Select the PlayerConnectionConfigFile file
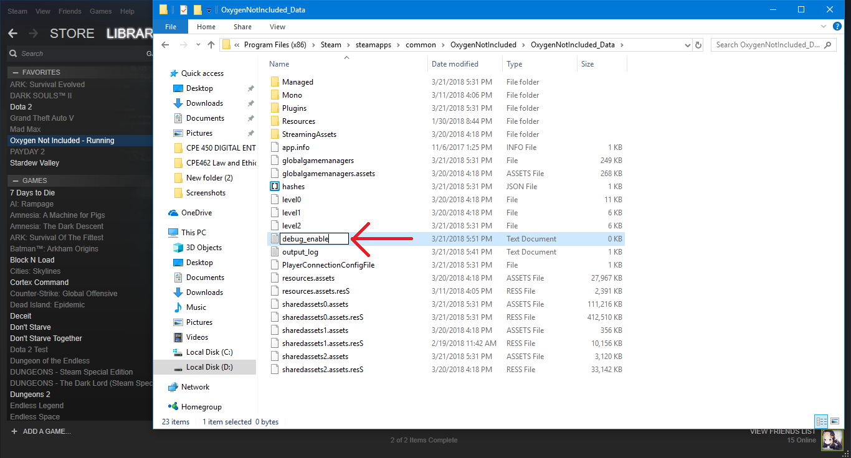 [328, 265]
